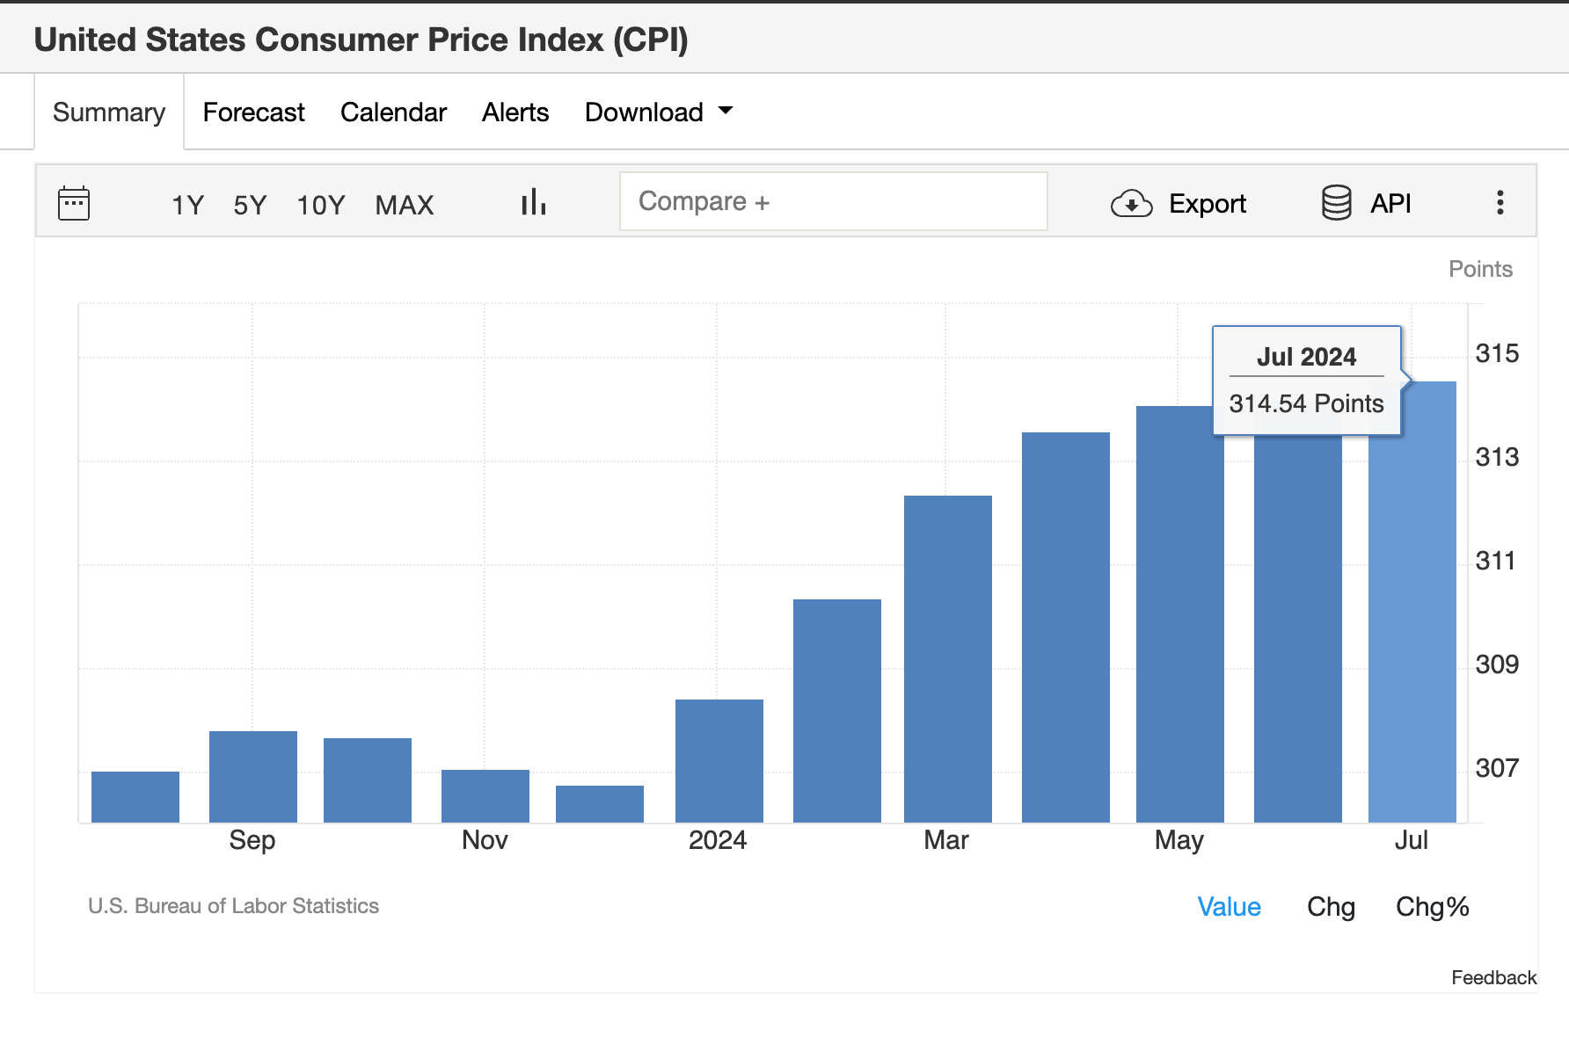Image resolution: width=1569 pixels, height=1037 pixels.
Task: Click the bar above the 2024 label
Action: (719, 761)
